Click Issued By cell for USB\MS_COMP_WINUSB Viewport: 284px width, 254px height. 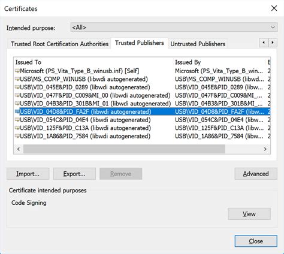coord(219,79)
